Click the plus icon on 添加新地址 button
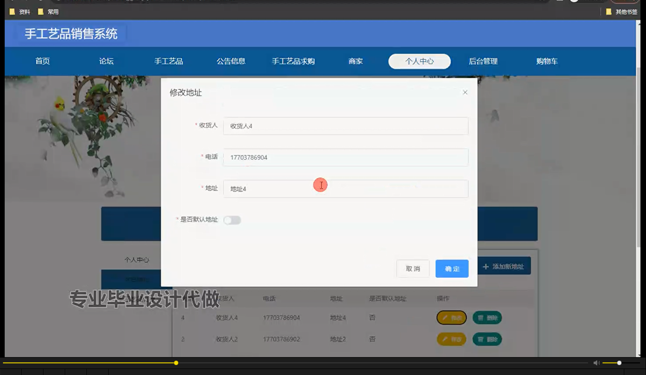The image size is (646, 375). pos(486,265)
